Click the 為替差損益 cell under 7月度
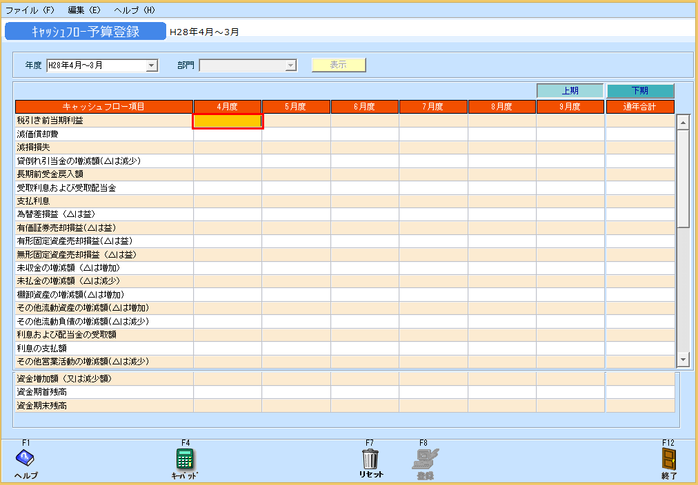This screenshot has height=485, width=698. tap(433, 214)
